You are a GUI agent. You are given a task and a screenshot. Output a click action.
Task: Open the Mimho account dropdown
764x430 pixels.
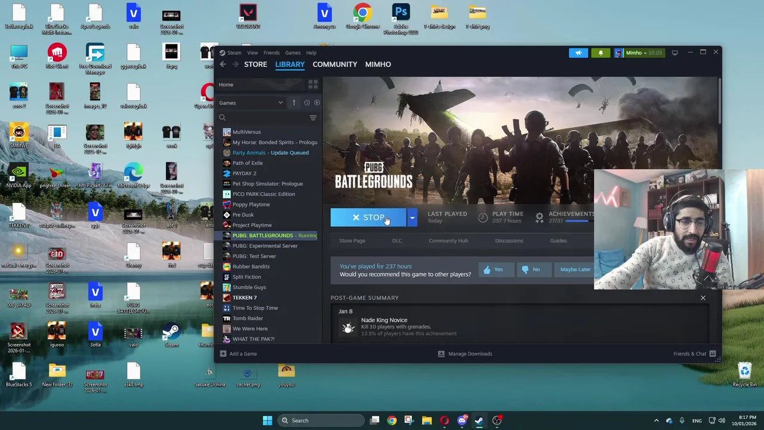tap(638, 53)
